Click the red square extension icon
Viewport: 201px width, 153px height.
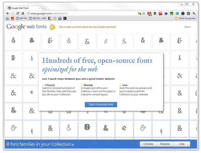160,13
